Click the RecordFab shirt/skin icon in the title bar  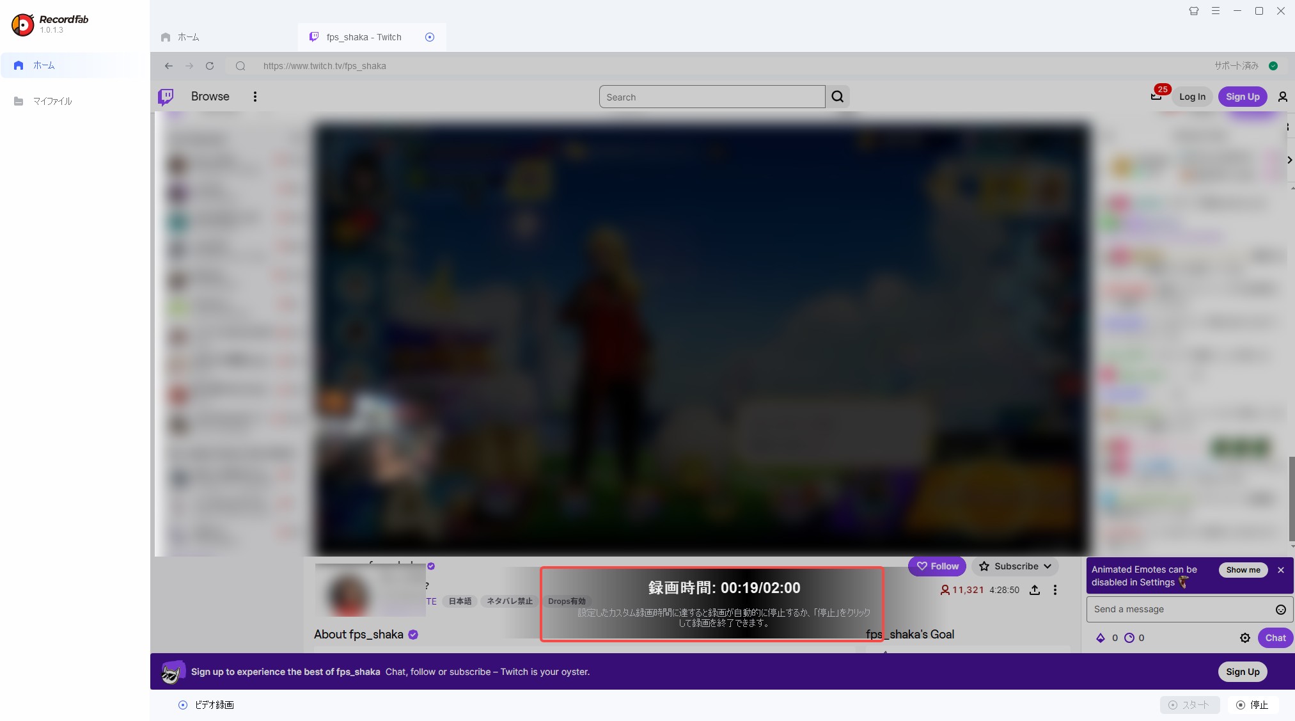coord(1194,11)
